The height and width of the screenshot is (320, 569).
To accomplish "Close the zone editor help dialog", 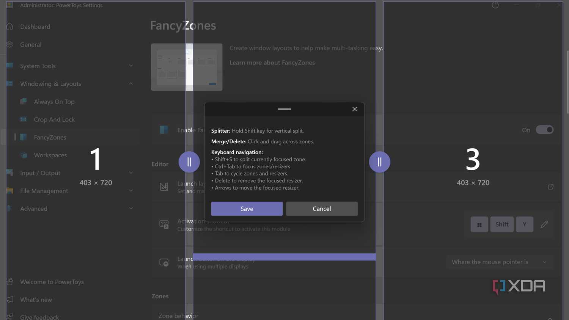I will [x=354, y=109].
